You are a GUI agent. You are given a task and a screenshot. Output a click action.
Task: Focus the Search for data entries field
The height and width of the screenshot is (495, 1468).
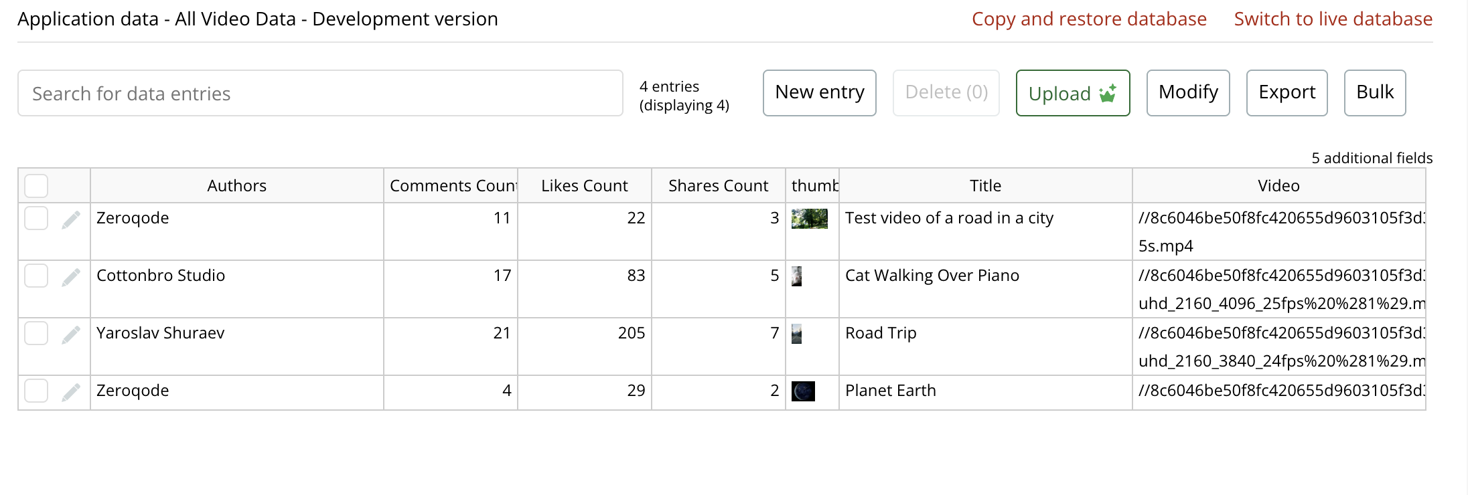[x=320, y=94]
